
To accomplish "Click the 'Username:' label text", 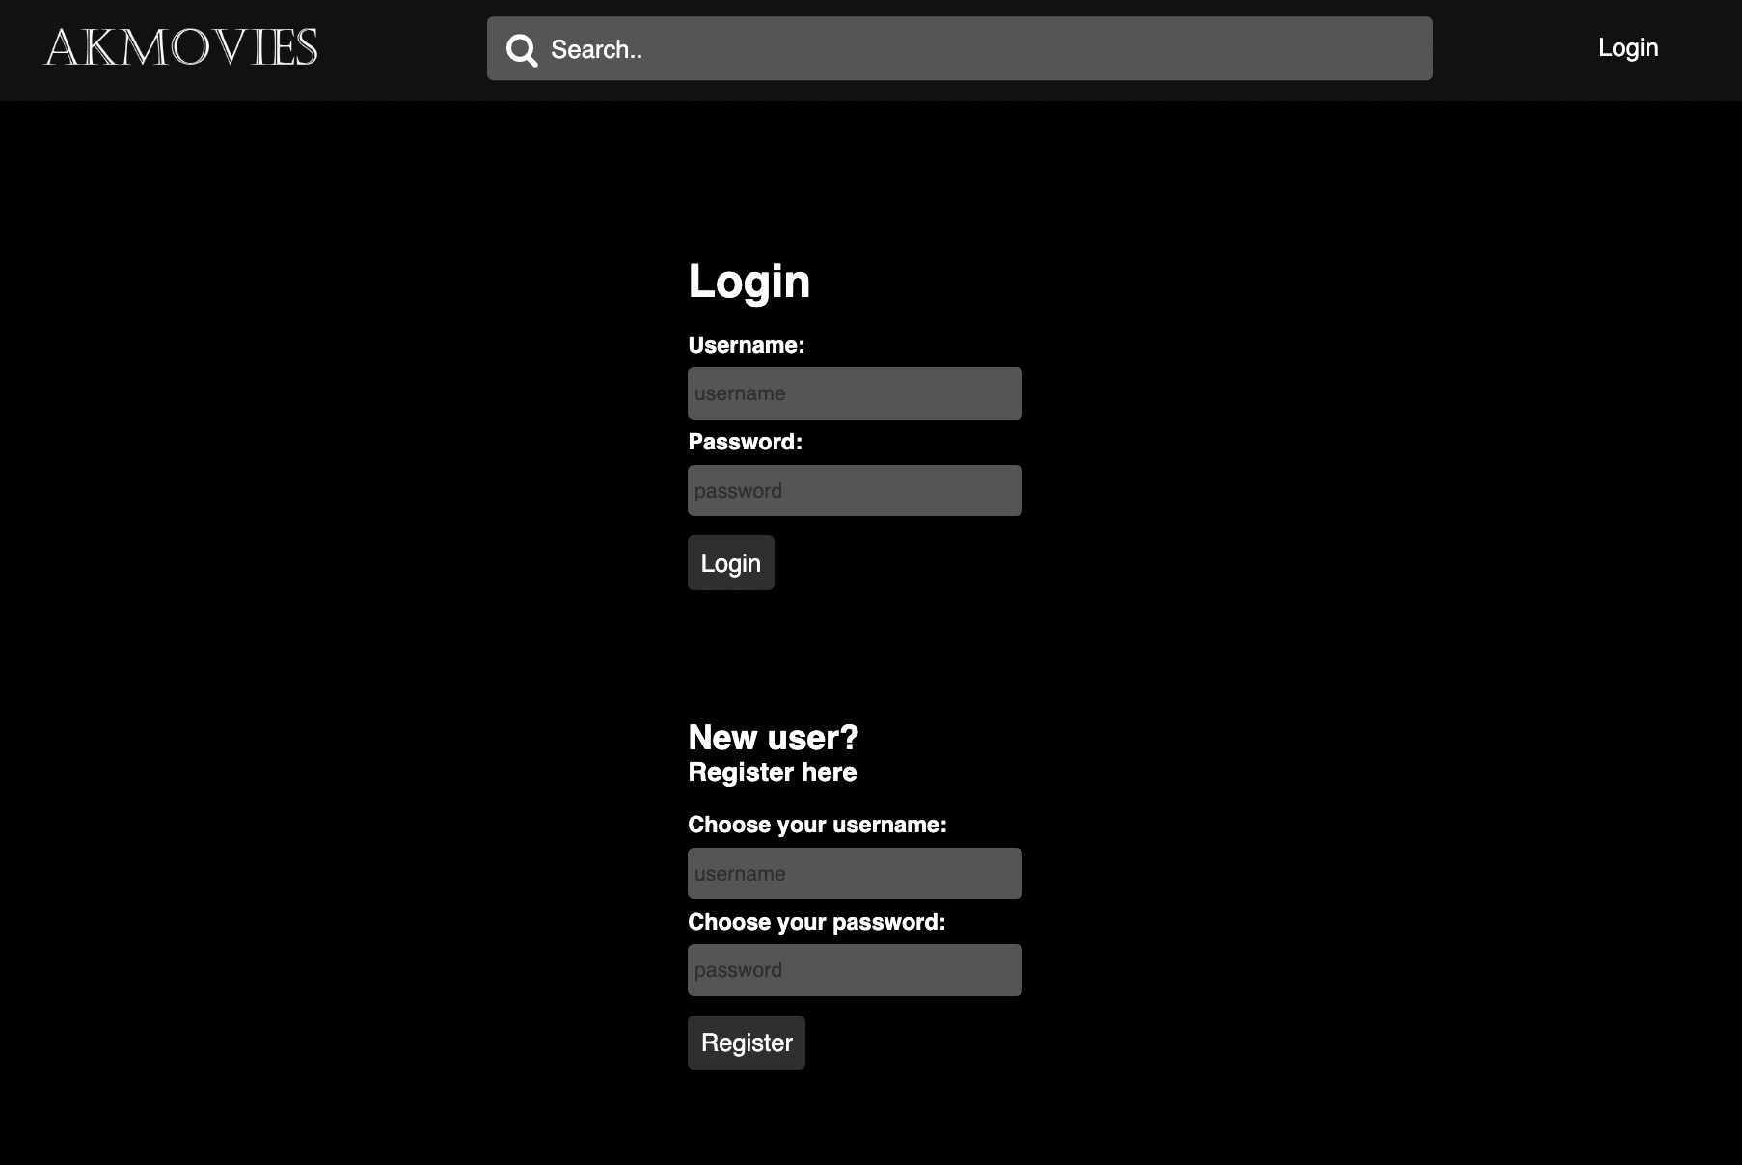I will pos(746,345).
